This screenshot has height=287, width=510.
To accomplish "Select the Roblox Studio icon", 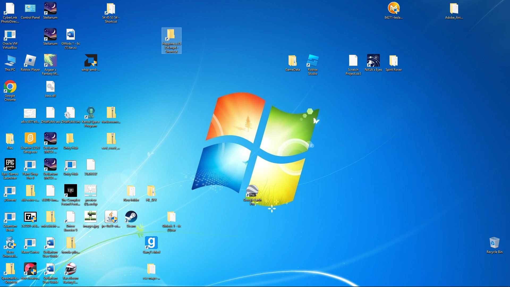I will point(313,61).
